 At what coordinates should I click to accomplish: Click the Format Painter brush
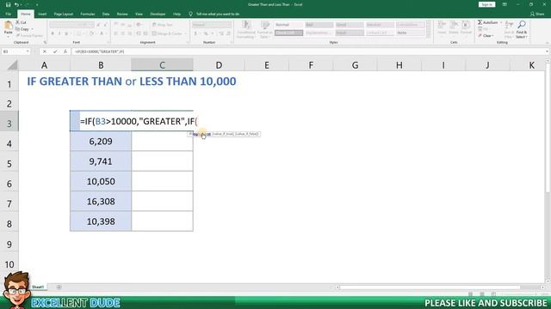click(17, 35)
